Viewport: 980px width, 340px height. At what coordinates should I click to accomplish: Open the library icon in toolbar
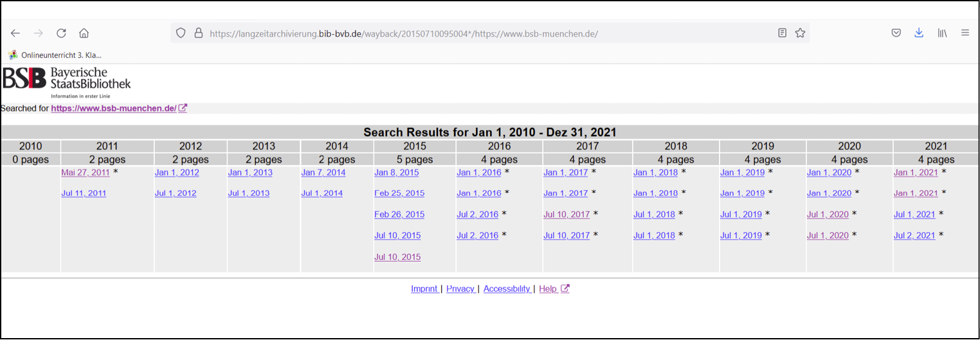point(942,33)
